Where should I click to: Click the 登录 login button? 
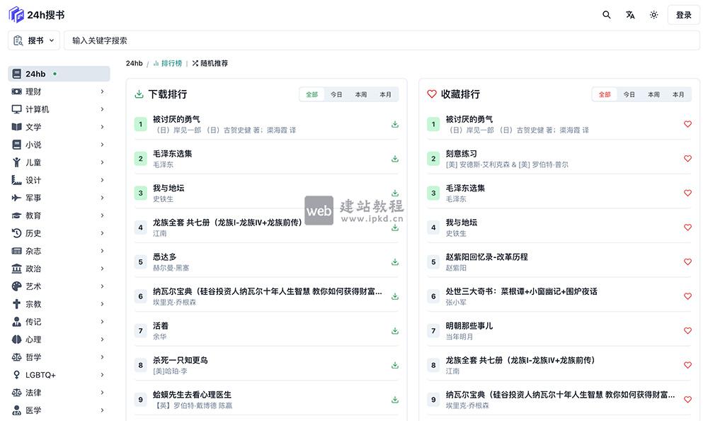(683, 14)
